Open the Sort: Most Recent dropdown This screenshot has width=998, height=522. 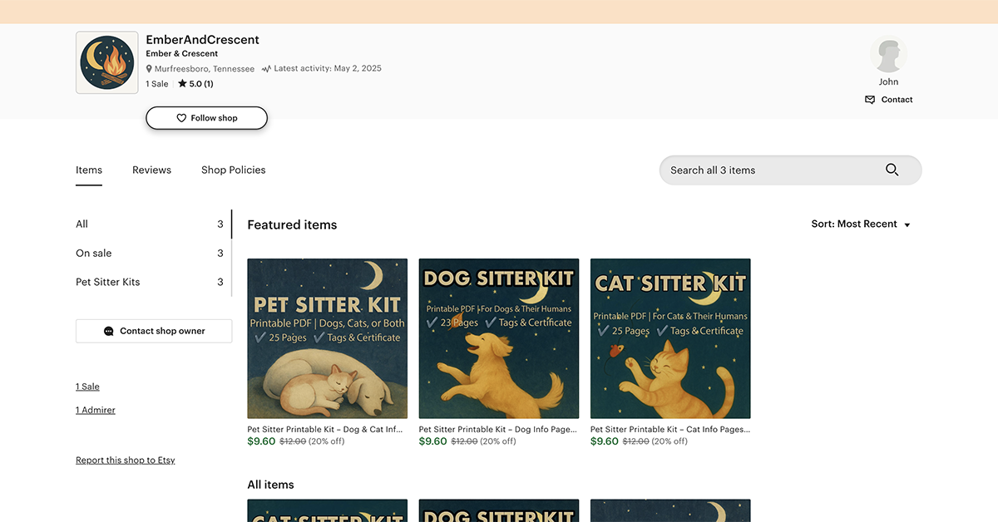[x=861, y=224]
